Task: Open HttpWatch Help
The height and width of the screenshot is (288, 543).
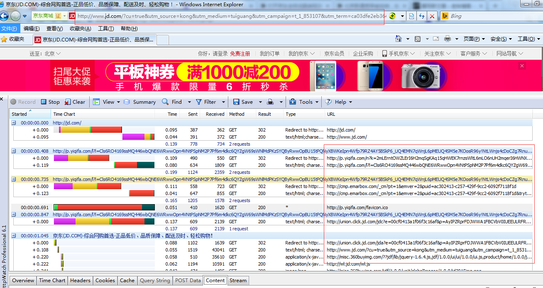Action: tap(336, 102)
